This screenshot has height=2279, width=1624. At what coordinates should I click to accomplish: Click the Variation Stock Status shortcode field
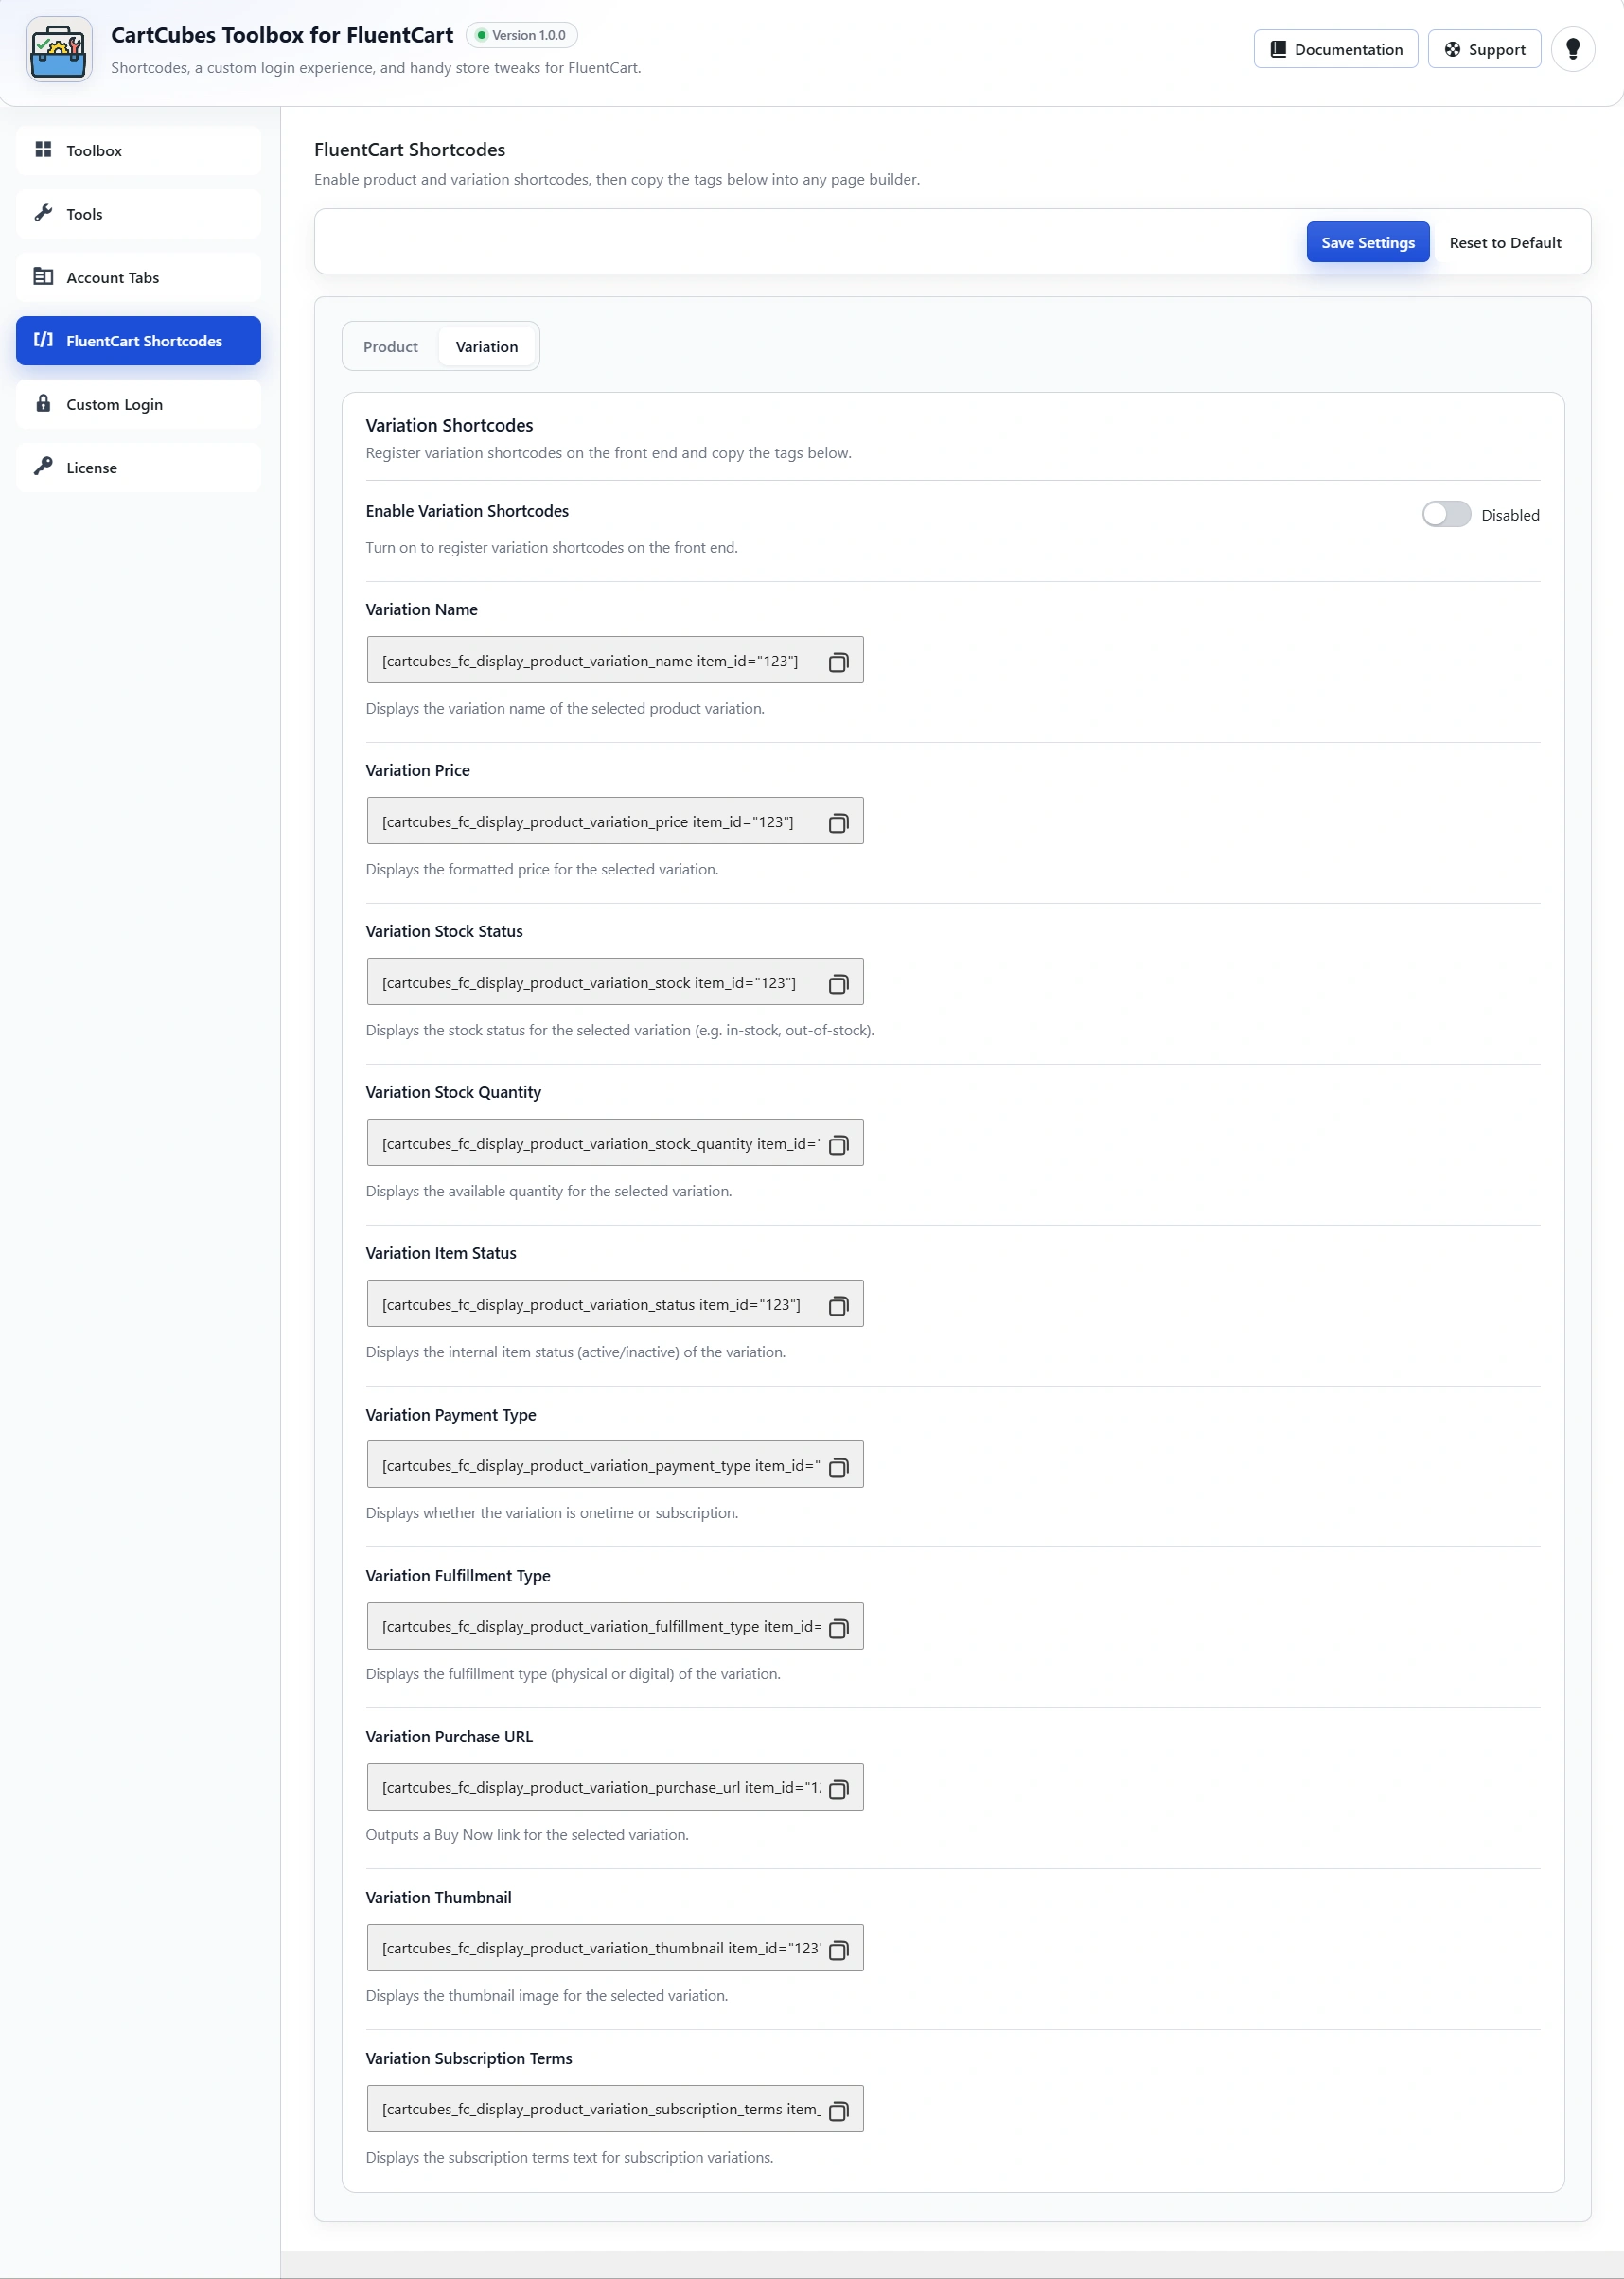tap(615, 982)
